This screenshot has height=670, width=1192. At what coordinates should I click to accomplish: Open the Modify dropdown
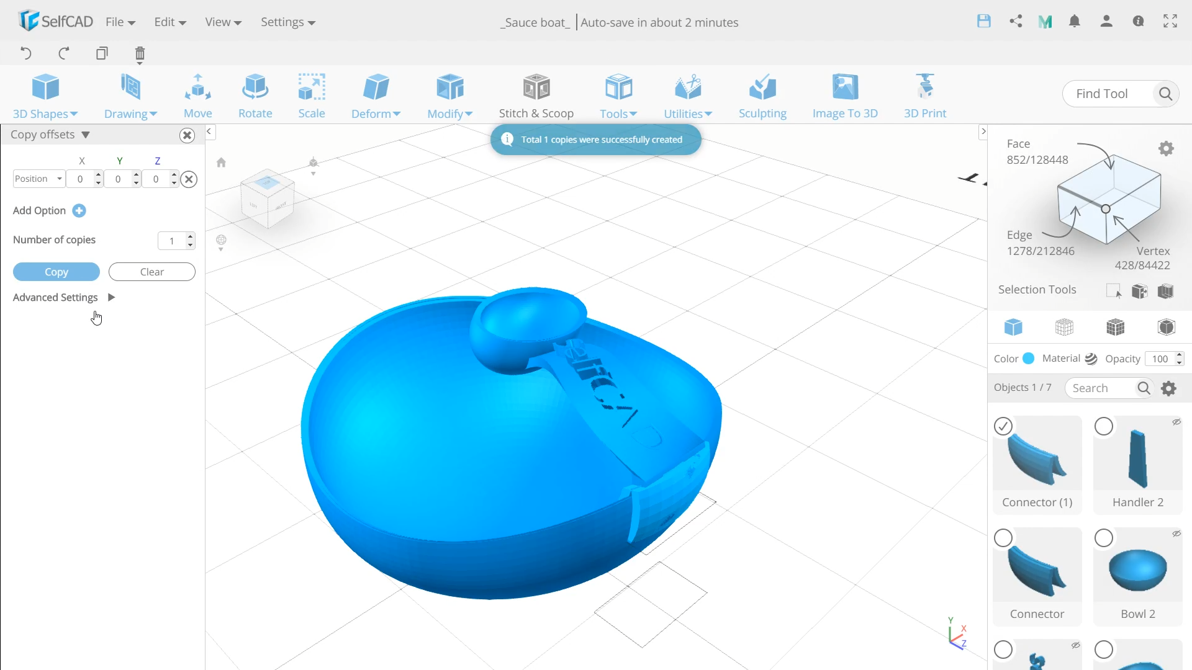450,96
